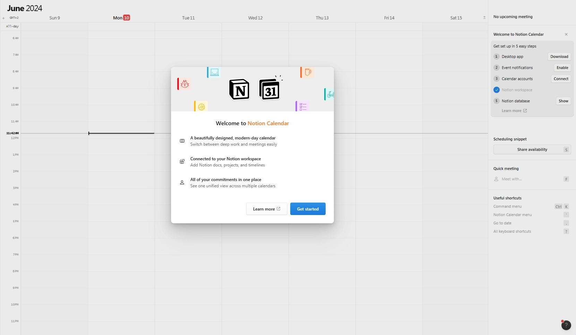Viewport: 576px width, 335px height.
Task: Click the columns icon beside beautifully designed
Action: [182, 141]
